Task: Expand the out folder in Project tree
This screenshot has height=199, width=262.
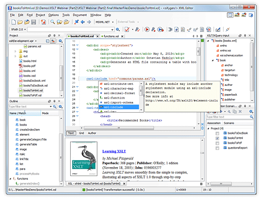Action: pyautogui.click(x=15, y=56)
